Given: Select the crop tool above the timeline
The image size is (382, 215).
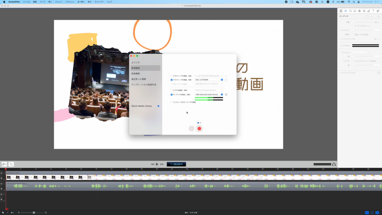Looking at the screenshot, I should point(11,164).
